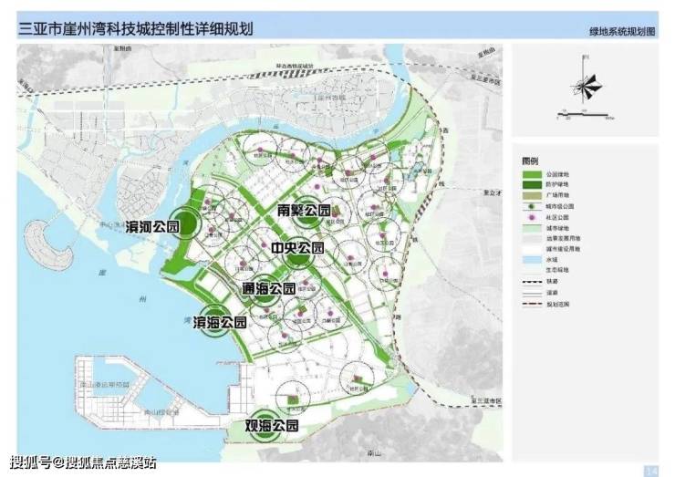Click the 滨河公园 park label

pos(152,227)
